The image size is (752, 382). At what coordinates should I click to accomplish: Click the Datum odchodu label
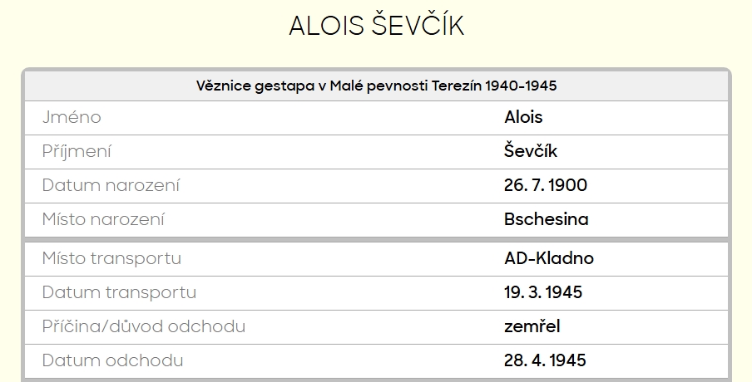point(112,360)
